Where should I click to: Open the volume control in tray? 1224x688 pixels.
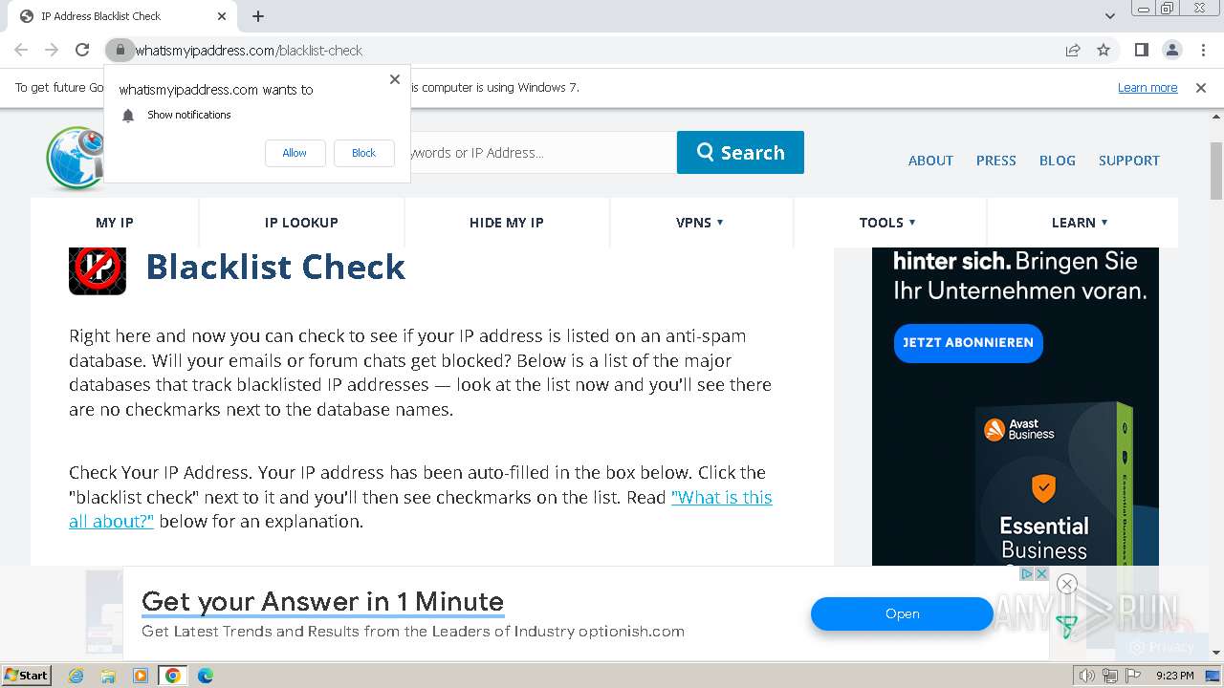[1086, 676]
